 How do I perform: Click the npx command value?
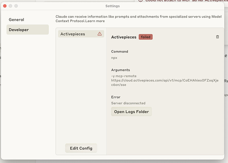point(114,58)
